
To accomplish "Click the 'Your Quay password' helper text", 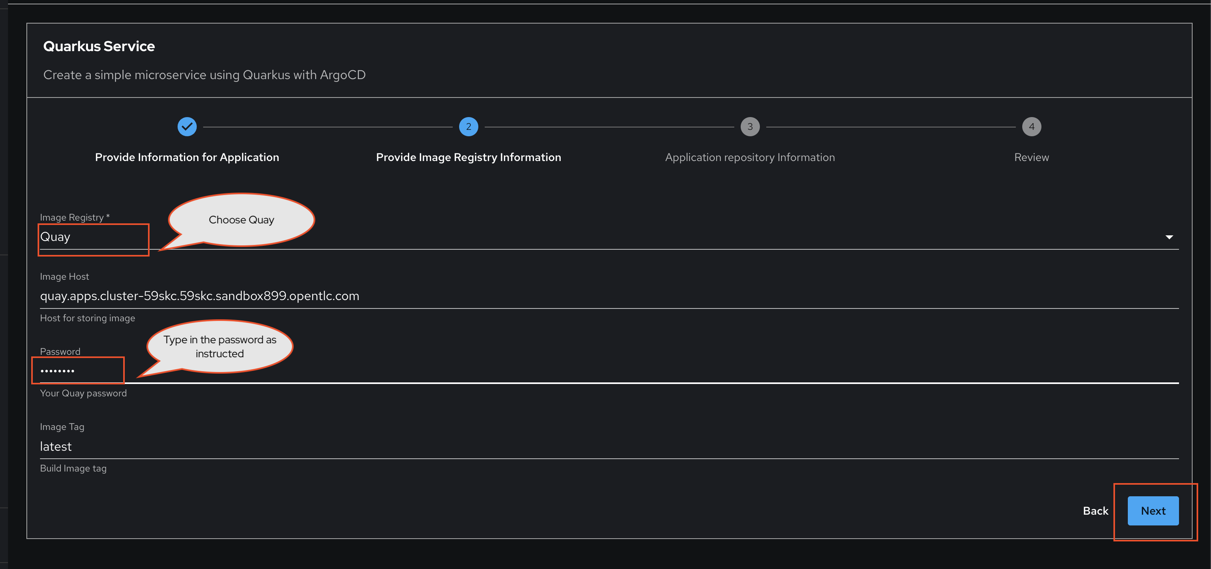I will (83, 393).
